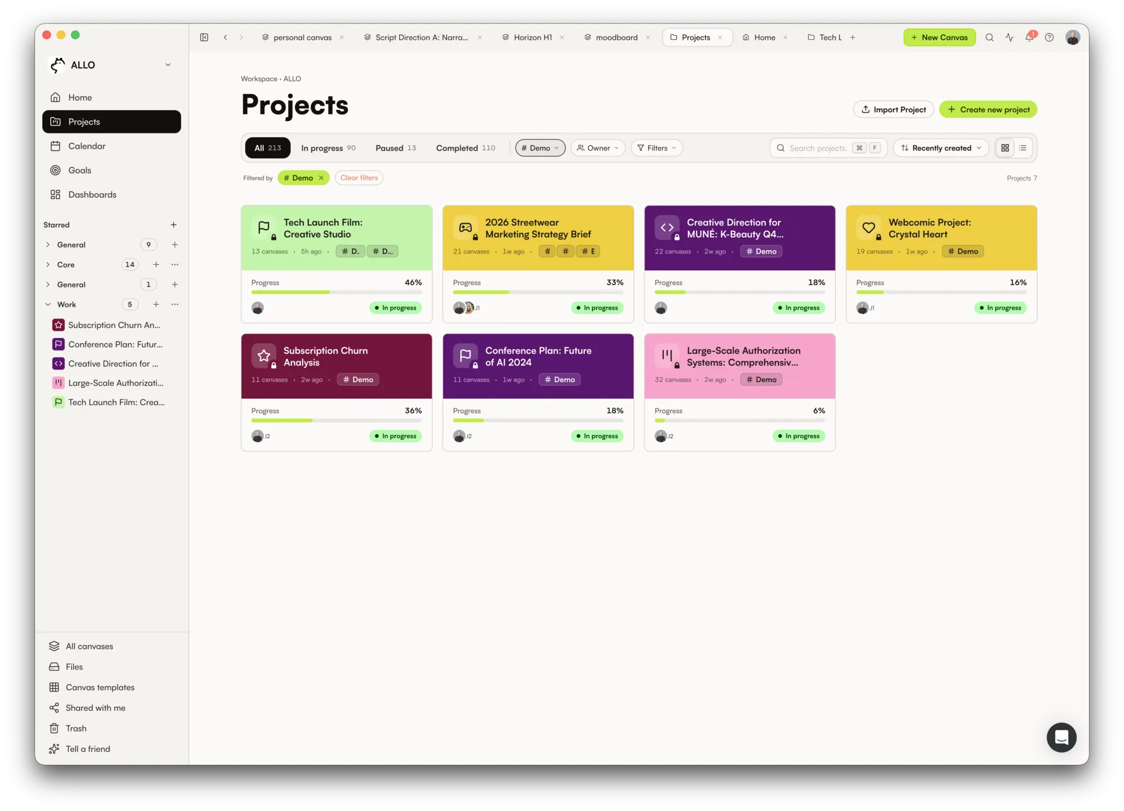Open Conference Plan project card
1124x811 pixels.
538,392
